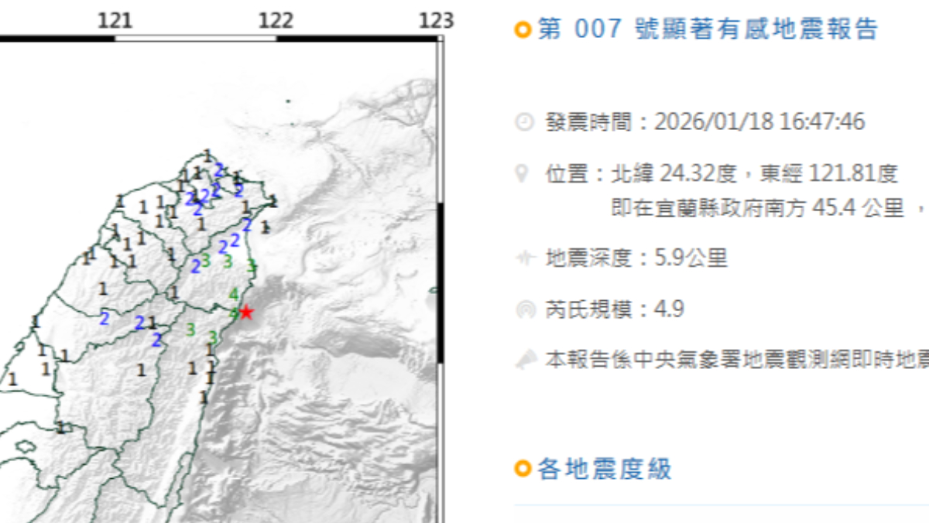This screenshot has width=929, height=523.
Task: Select the 各地震度級 section heading
Action: coord(605,469)
